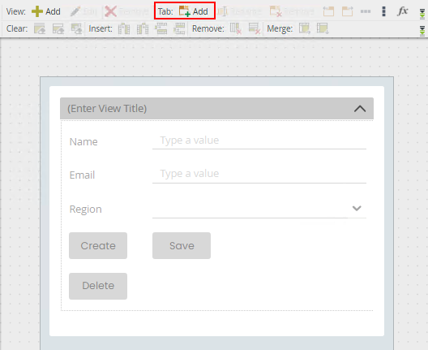Click the first Clear icon
This screenshot has height=350, width=428.
click(x=40, y=28)
